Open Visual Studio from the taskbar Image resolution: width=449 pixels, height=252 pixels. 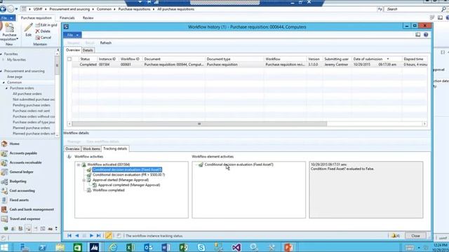click(236, 247)
